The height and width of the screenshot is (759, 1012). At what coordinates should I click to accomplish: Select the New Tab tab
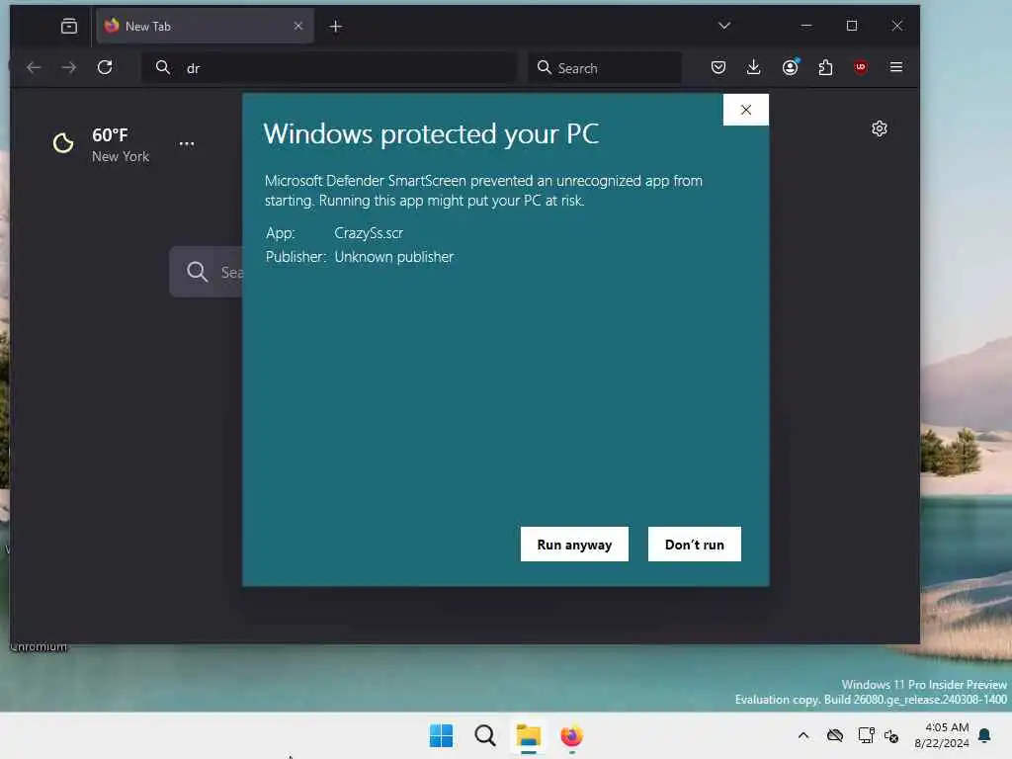(x=205, y=26)
